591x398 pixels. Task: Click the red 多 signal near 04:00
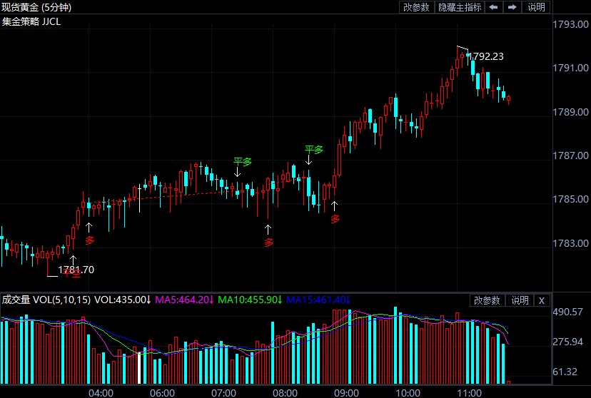(89, 240)
